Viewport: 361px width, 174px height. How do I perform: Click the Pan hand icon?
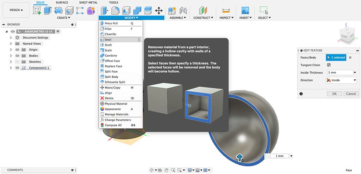point(167,170)
